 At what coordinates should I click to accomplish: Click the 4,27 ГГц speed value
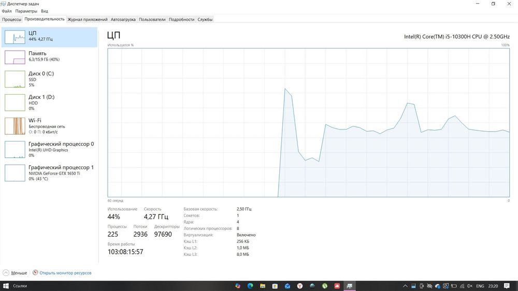156,216
